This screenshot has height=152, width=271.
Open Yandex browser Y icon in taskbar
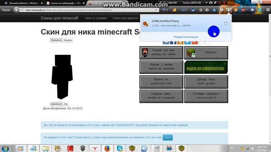(x=95, y=148)
